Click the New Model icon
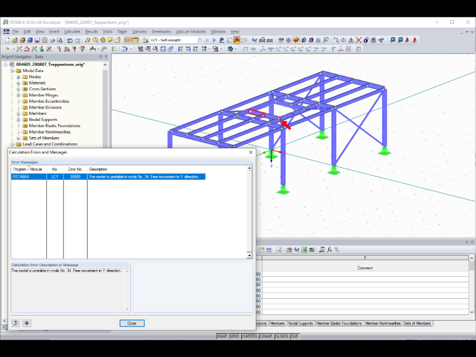Screen dimensions: 476x357 (7, 39)
